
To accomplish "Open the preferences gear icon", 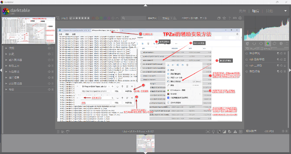I will coord(240,18).
